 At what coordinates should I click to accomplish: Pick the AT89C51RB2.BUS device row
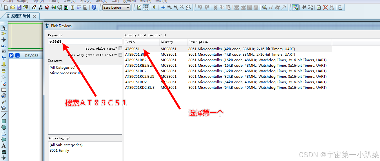[228, 66]
